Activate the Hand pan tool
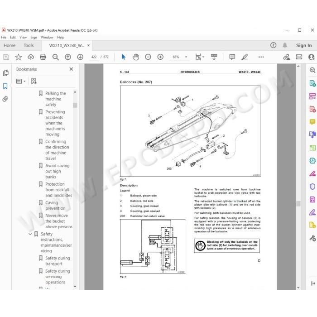The width and height of the screenshot is (317, 317). [x=136, y=57]
